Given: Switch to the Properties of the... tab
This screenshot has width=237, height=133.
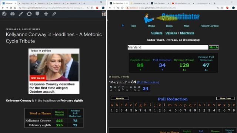Looking at the screenshot, I should click(x=139, y=3).
